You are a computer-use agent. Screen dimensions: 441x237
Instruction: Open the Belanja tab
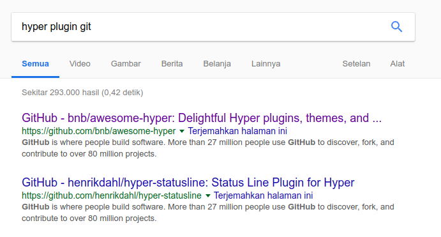tap(217, 64)
